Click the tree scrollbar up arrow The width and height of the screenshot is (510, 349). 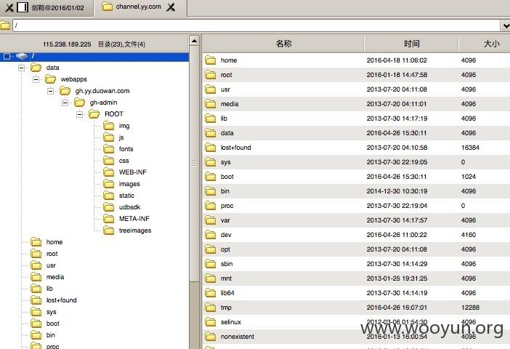(x=194, y=41)
